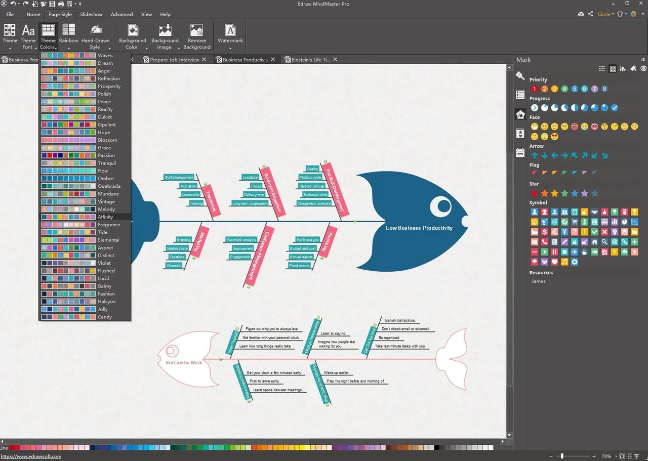Click the edrawsoft.com link
The width and height of the screenshot is (648, 461).
(x=31, y=456)
